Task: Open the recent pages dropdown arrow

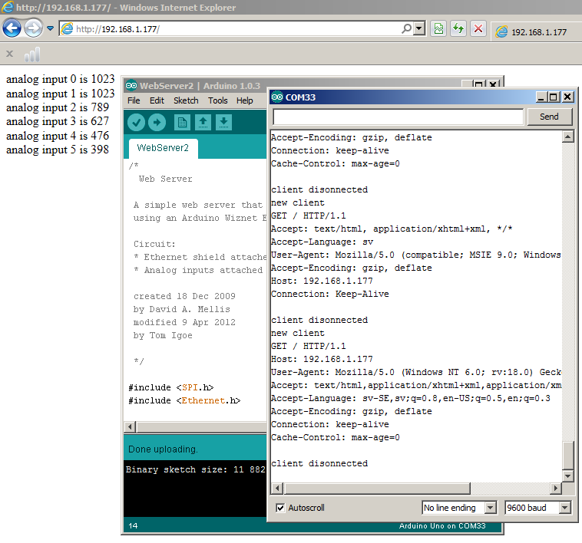Action: 51,28
